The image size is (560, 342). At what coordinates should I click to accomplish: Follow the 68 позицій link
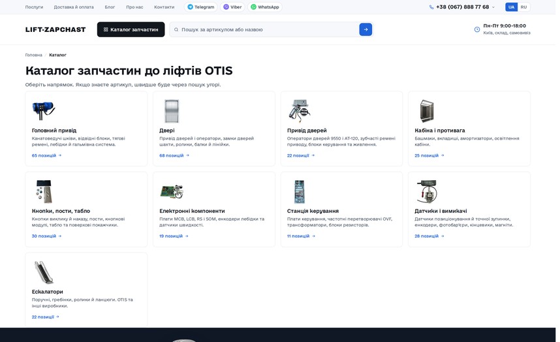click(x=172, y=155)
